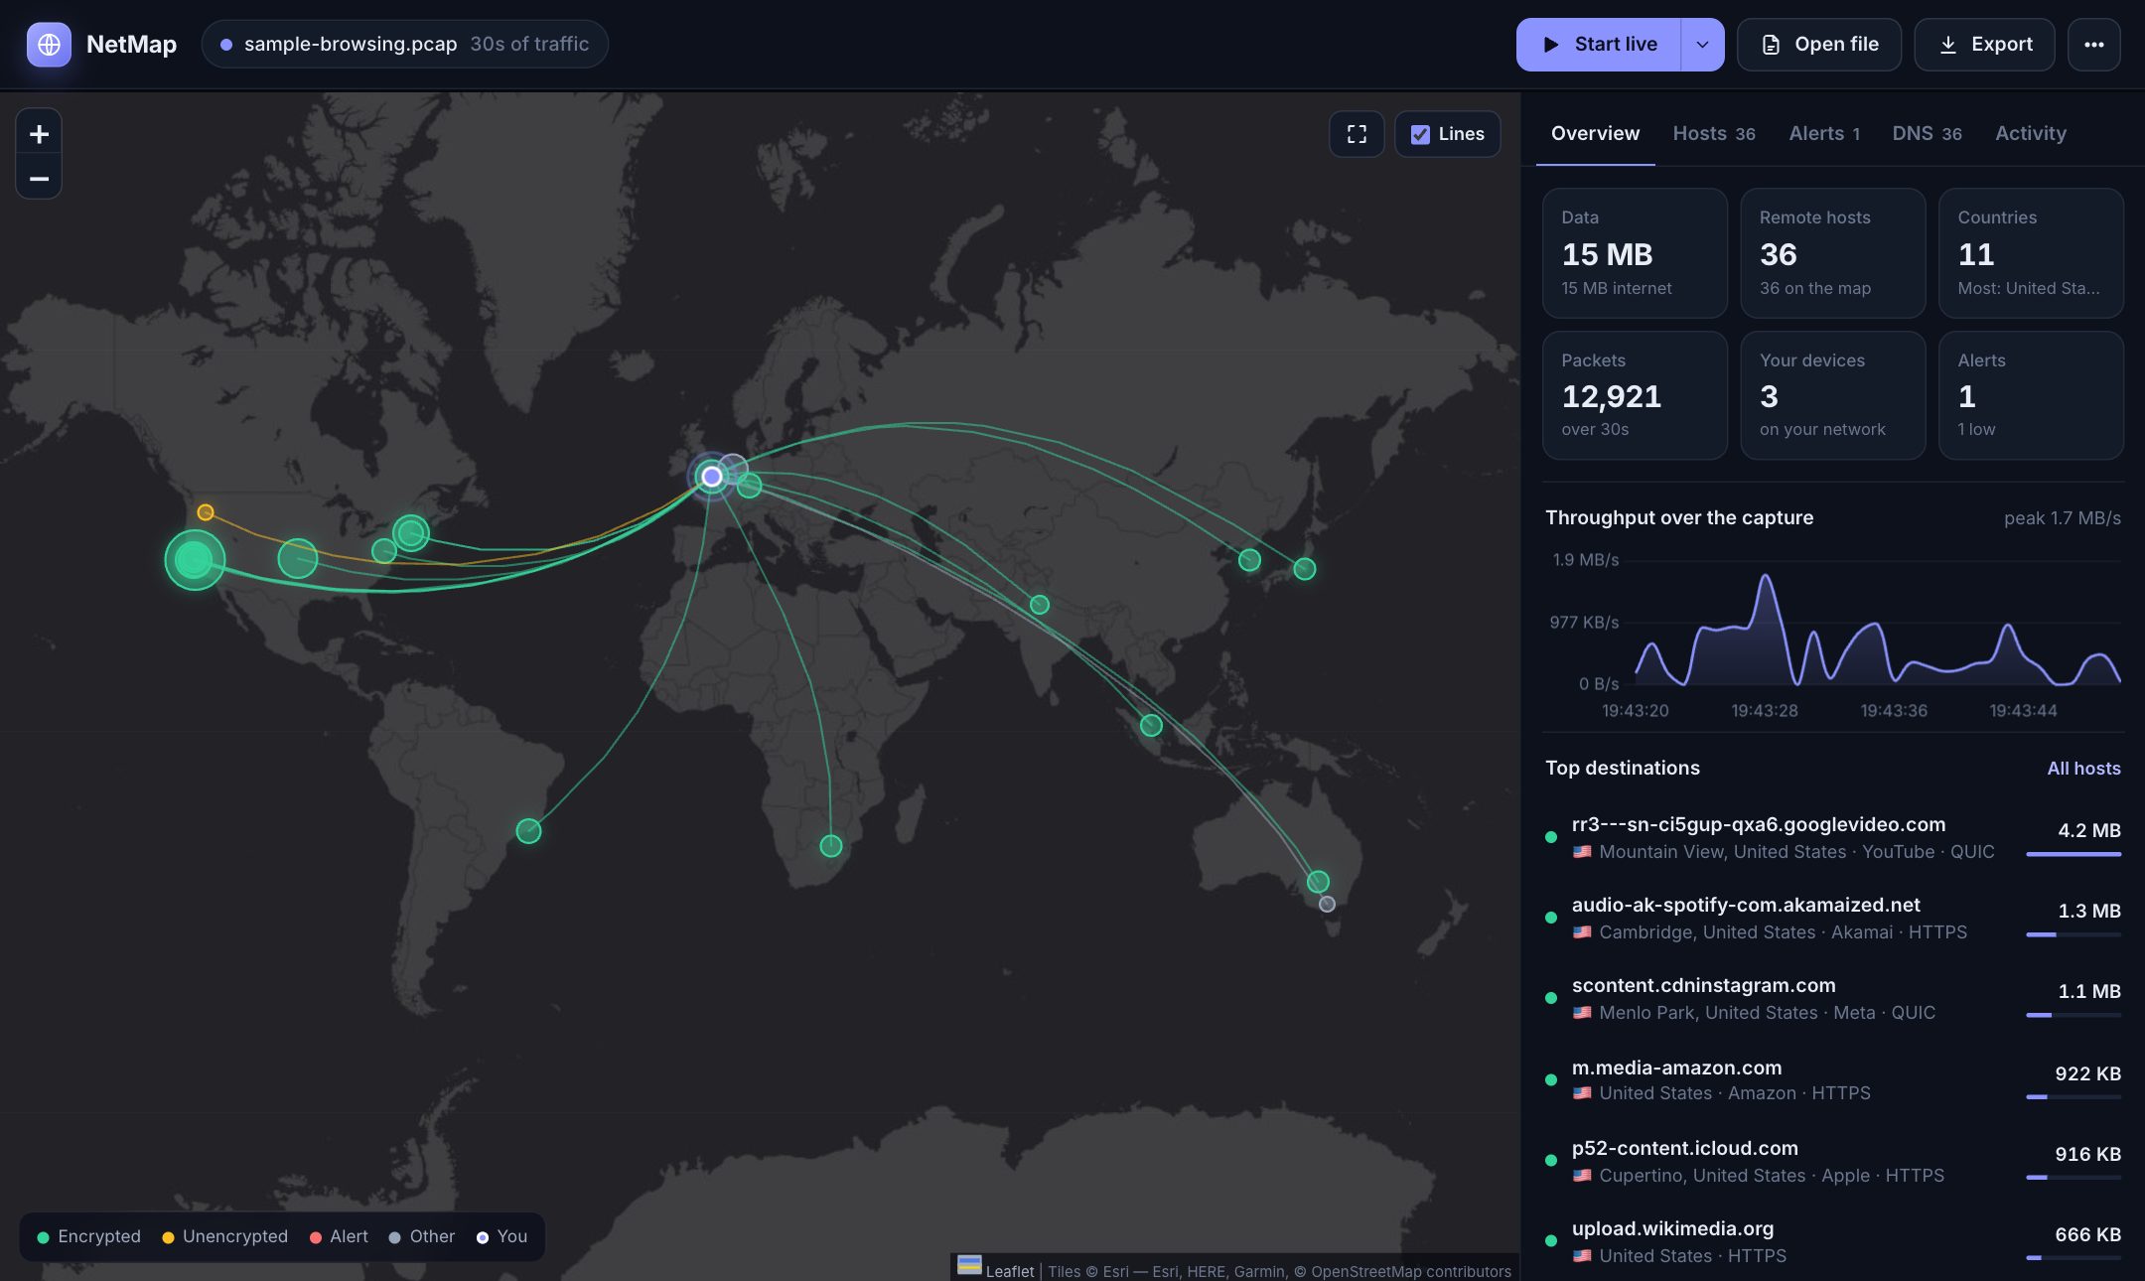Open the Hosts 36 tab
This screenshot has height=1281, width=2145.
click(x=1714, y=133)
